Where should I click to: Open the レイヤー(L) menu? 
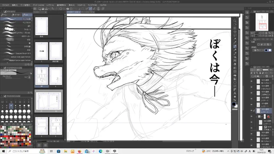[x=50, y=5]
